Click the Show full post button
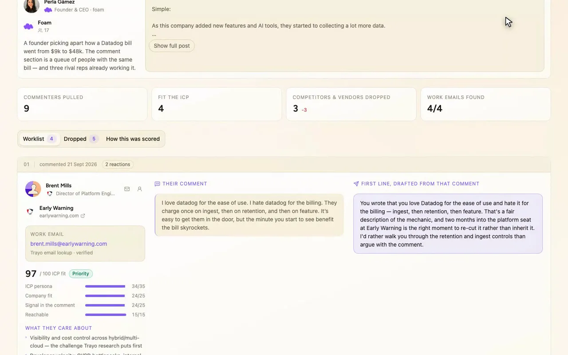Viewport: 568px width, 355px height. coord(172,46)
